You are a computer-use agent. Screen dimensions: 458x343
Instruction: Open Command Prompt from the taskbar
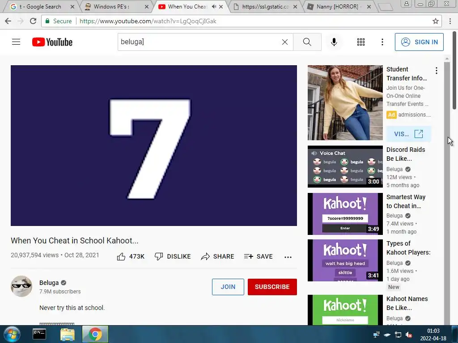(x=39, y=334)
